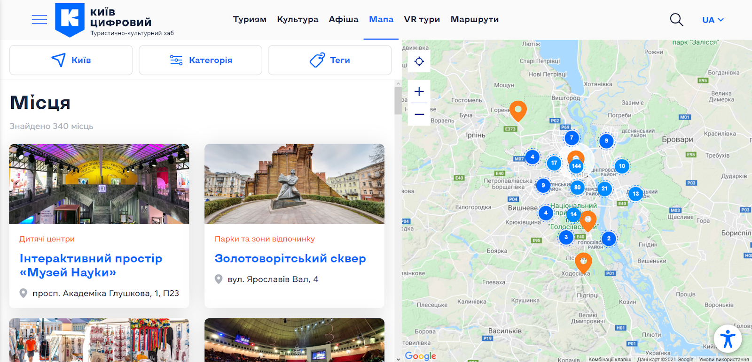Open the 3 map cluster marker
The height and width of the screenshot is (362, 752).
point(566,237)
